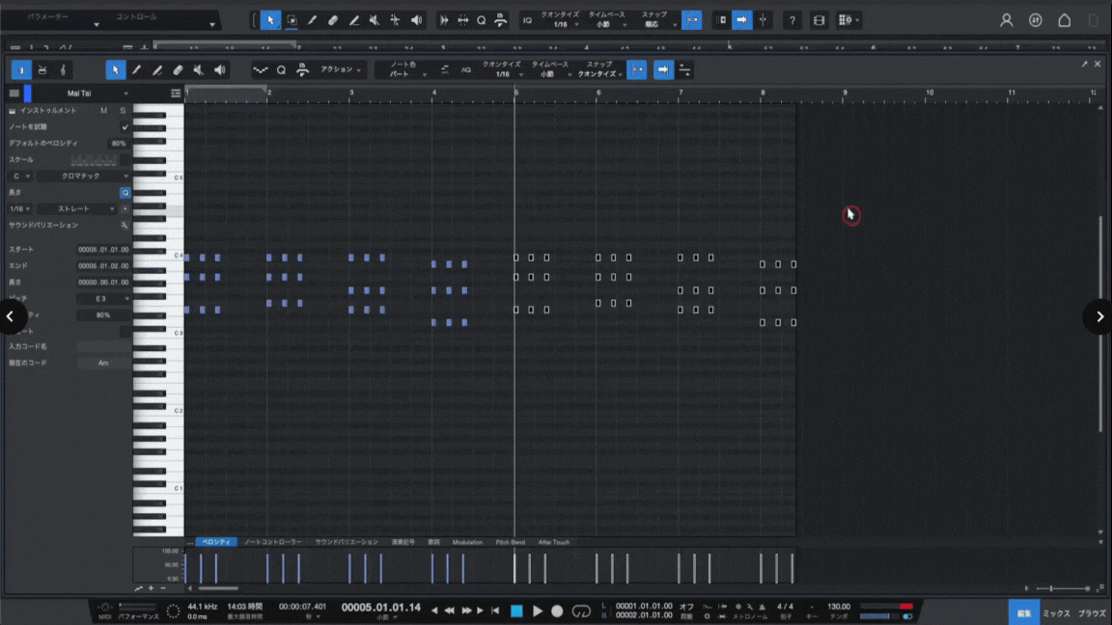Open the Mai Tai instrument dropdown
This screenshot has height=625, width=1112.
(x=81, y=94)
